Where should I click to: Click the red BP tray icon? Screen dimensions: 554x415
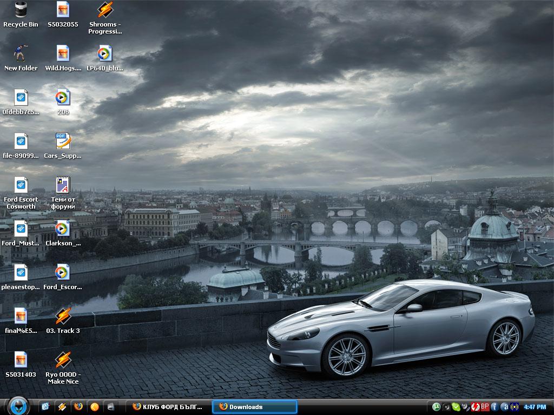(x=485, y=406)
